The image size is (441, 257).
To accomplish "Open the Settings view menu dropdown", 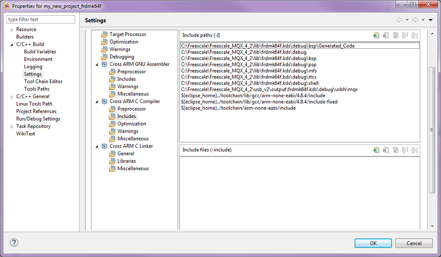I will [x=430, y=20].
